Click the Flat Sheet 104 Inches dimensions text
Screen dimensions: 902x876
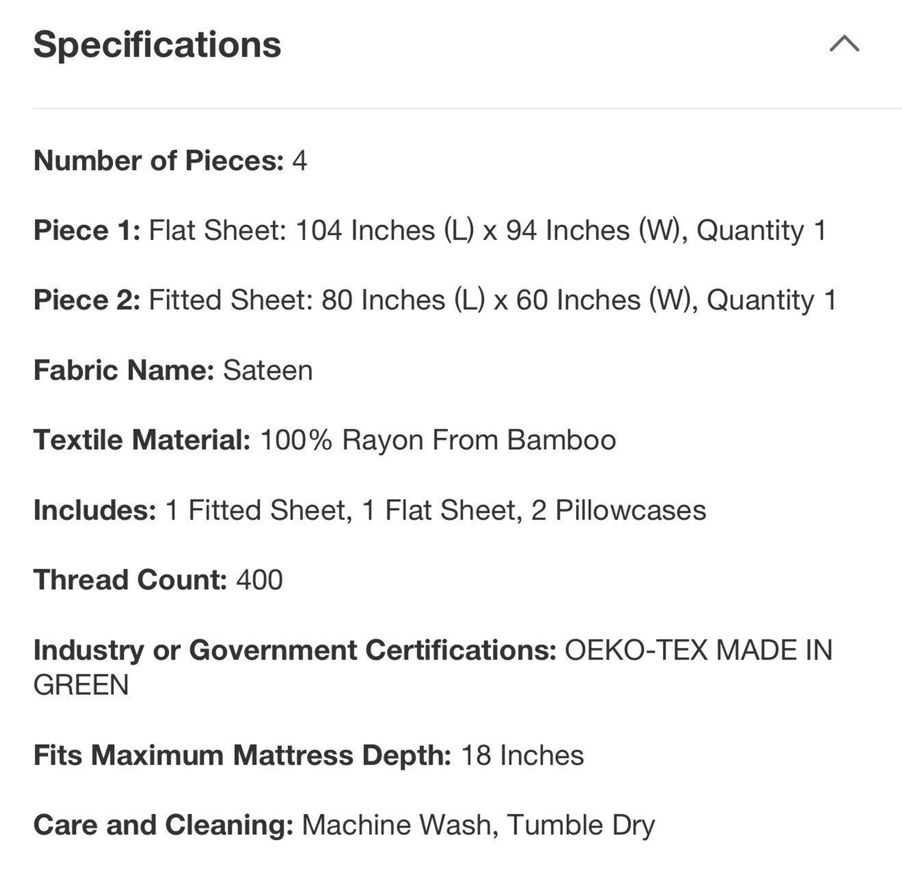pos(488,230)
